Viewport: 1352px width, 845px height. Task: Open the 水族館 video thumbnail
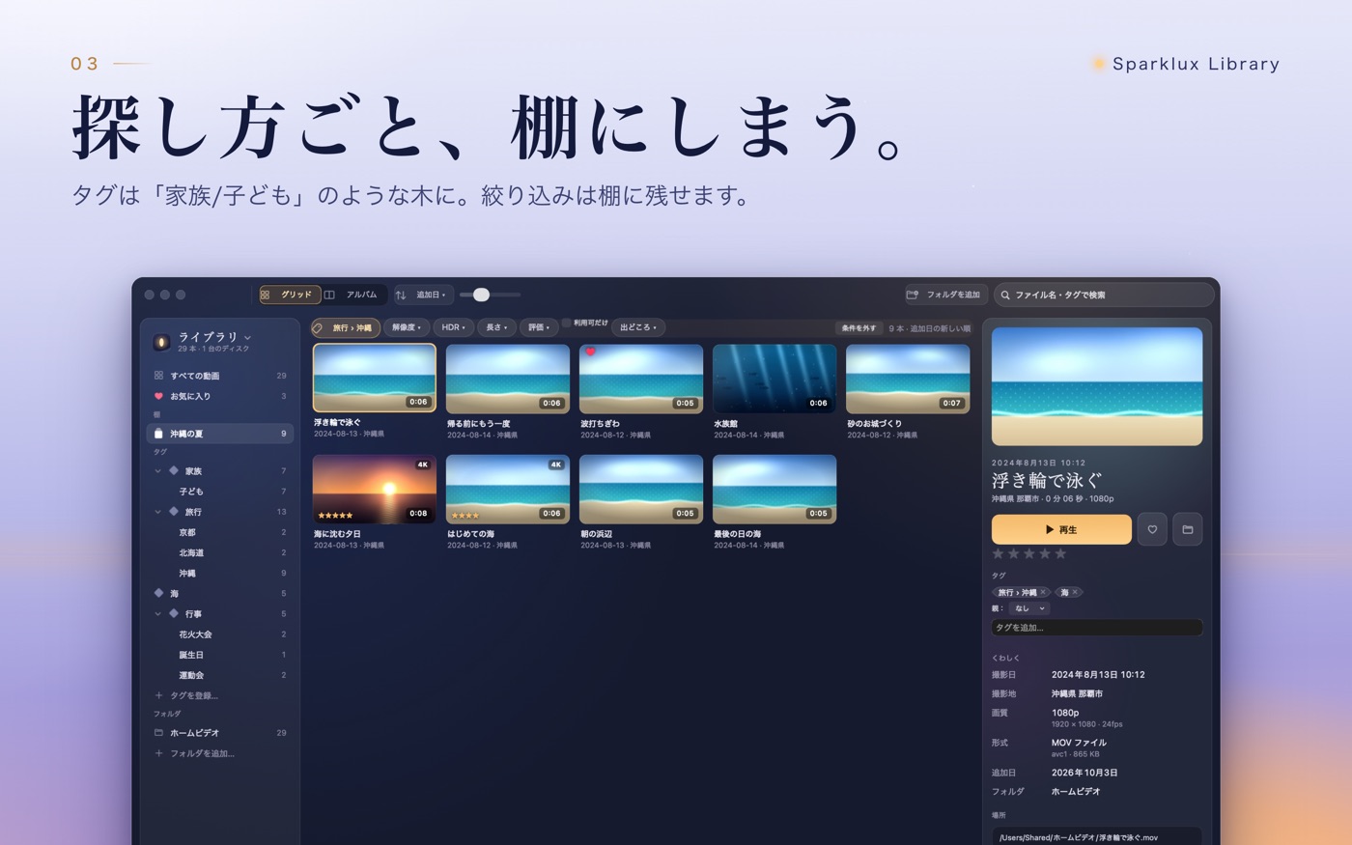(x=775, y=380)
